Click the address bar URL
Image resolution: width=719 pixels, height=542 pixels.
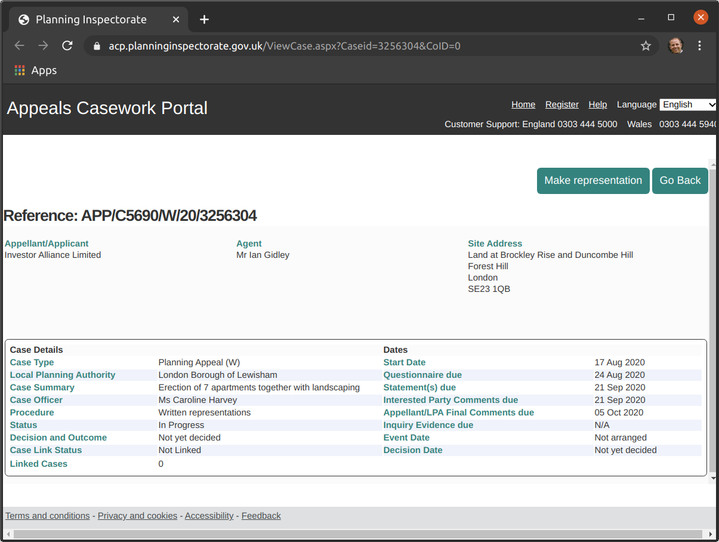[284, 46]
